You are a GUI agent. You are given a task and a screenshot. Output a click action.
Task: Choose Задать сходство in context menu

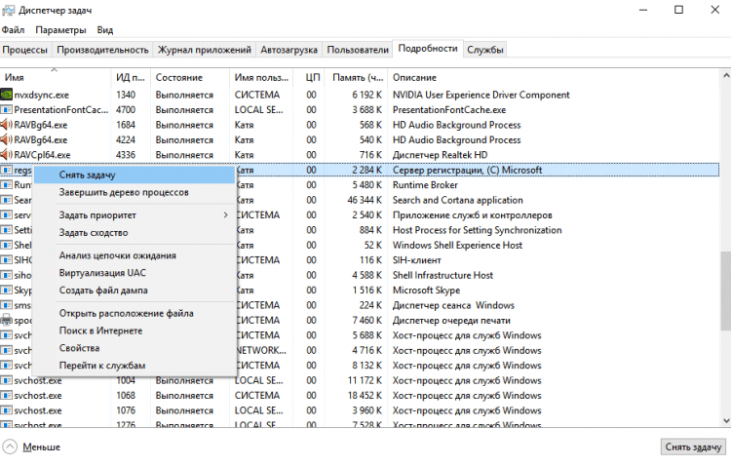pyautogui.click(x=135, y=232)
